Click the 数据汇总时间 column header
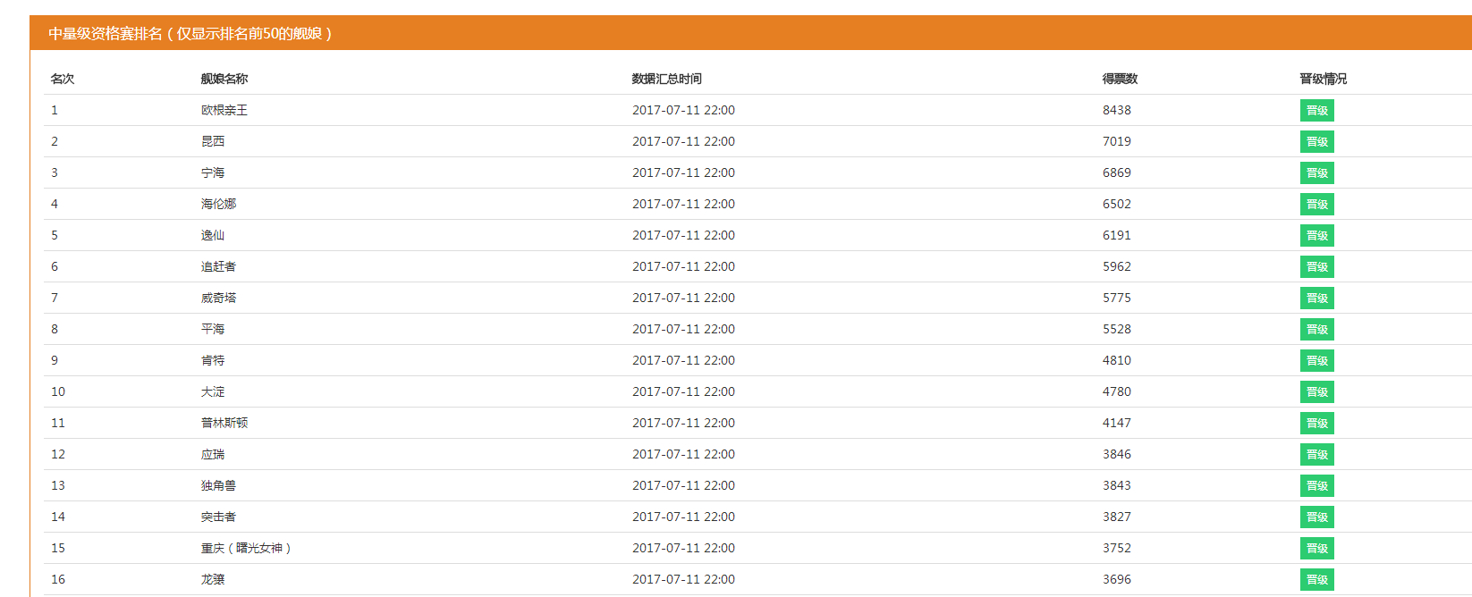 coord(666,79)
